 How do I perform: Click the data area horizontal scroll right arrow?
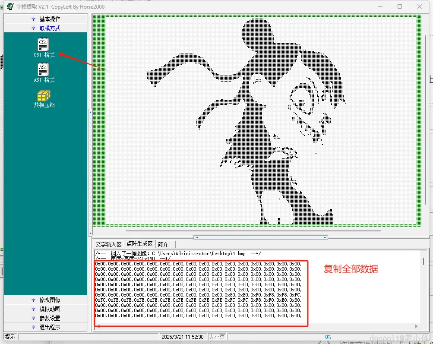(x=416, y=326)
